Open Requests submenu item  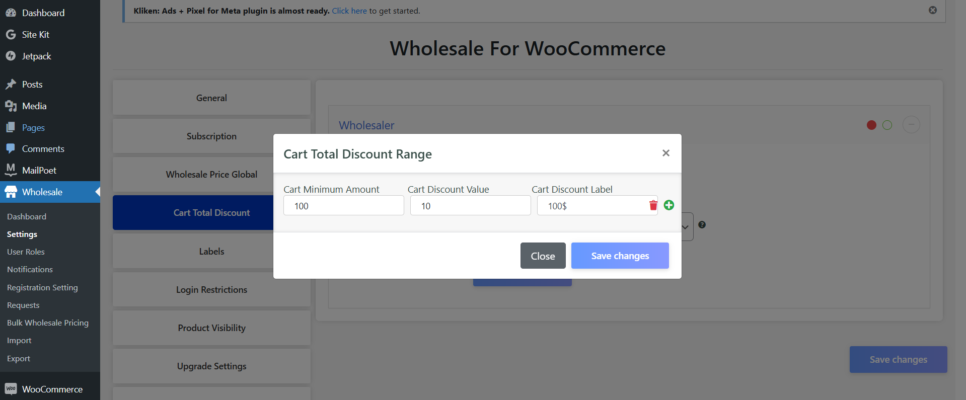pyautogui.click(x=23, y=305)
